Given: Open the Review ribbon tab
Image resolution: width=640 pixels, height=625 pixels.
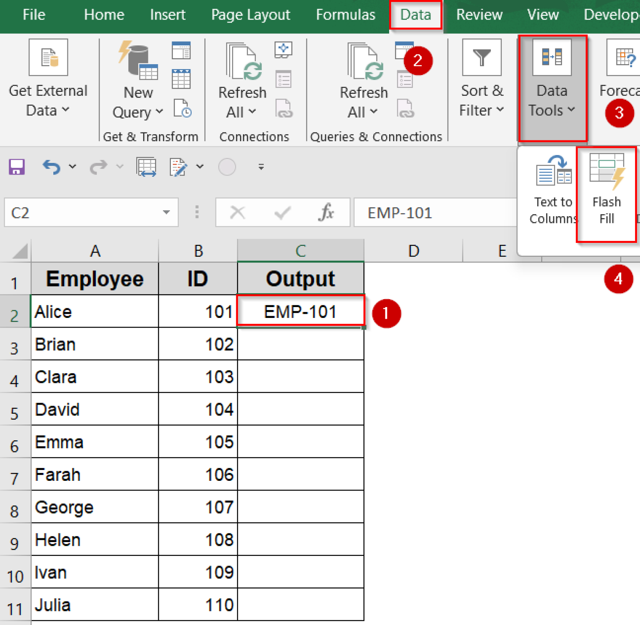Looking at the screenshot, I should pos(479,15).
